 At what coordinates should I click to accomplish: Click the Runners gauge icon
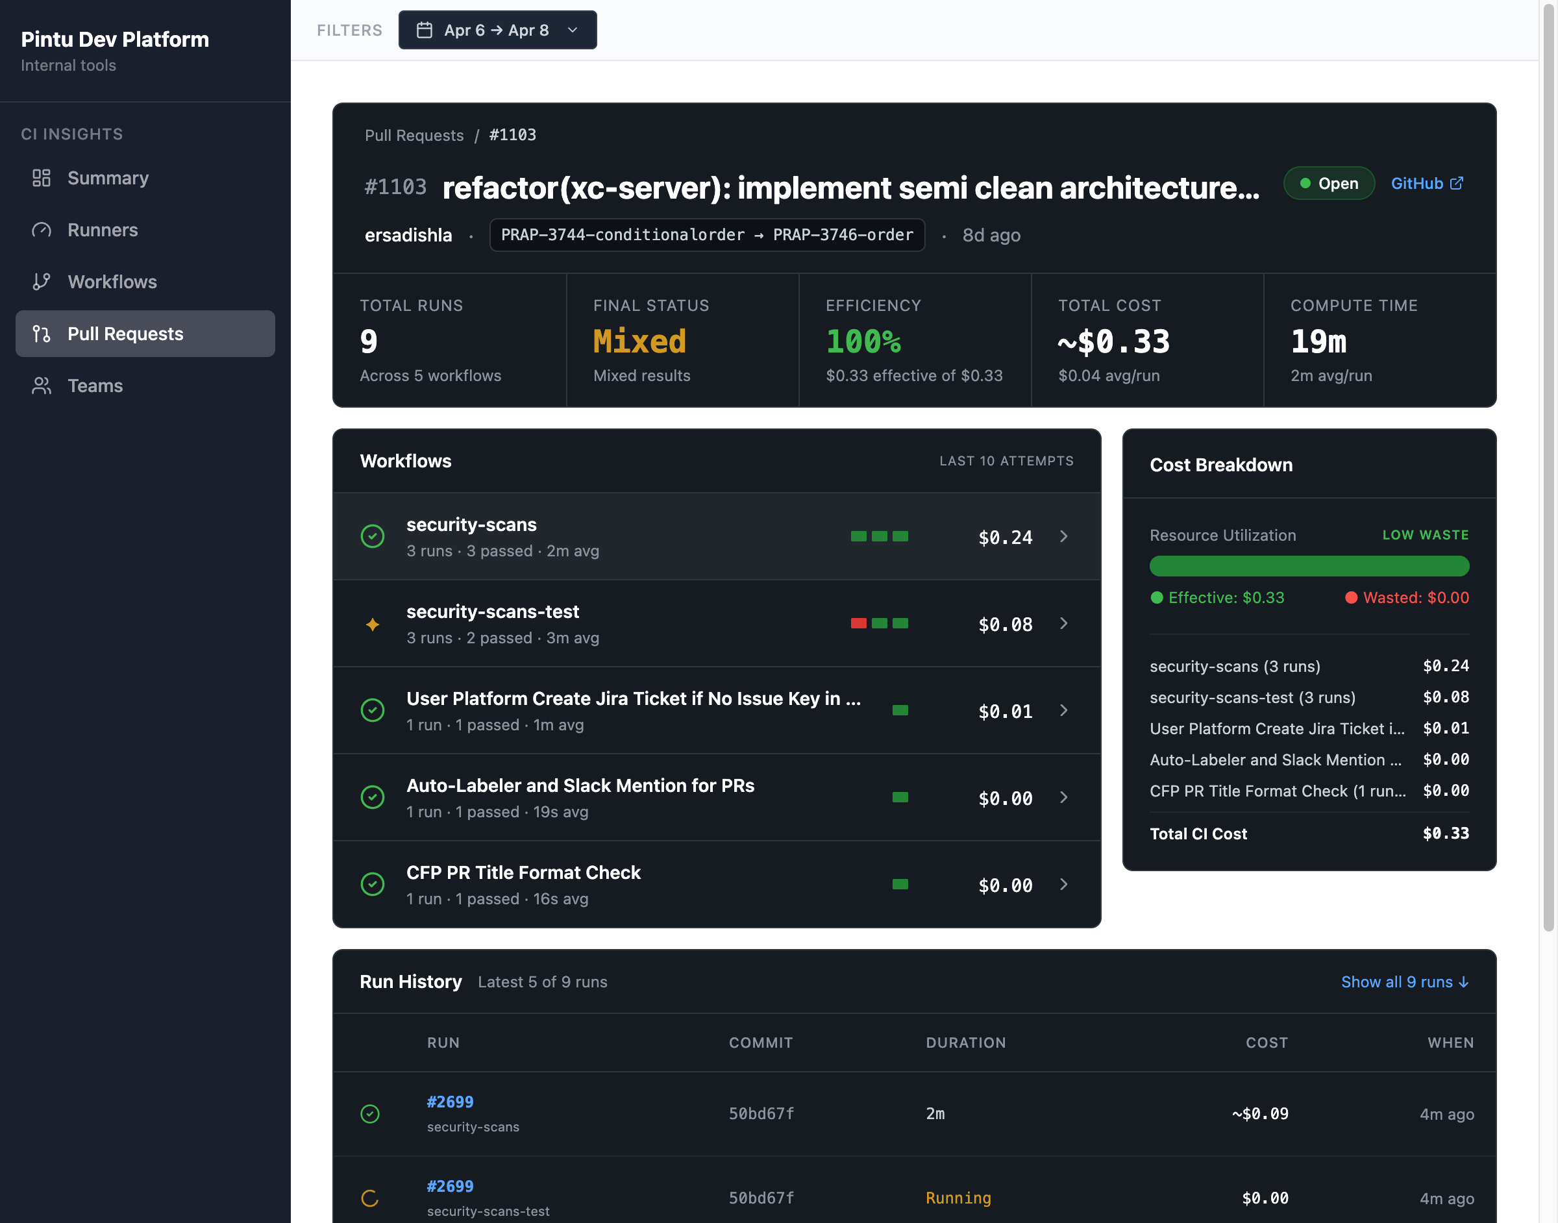tap(42, 230)
